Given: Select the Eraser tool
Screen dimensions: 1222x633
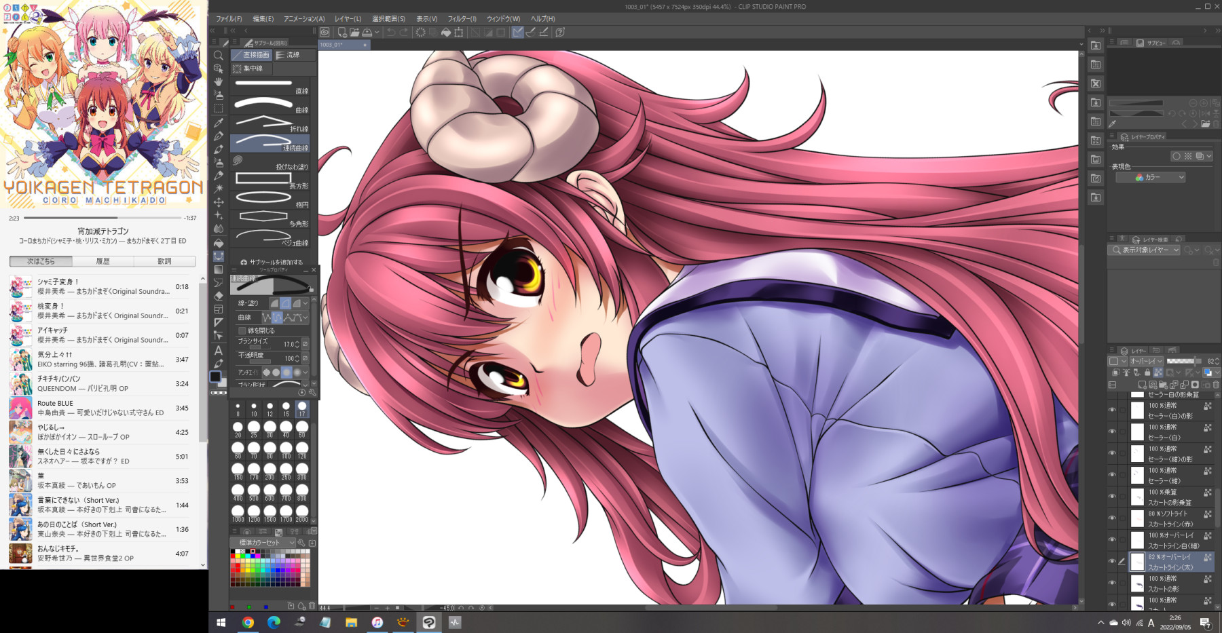Looking at the screenshot, I should pyautogui.click(x=219, y=296).
